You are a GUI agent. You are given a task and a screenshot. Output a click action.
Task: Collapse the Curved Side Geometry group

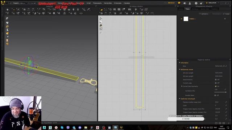point(182,86)
